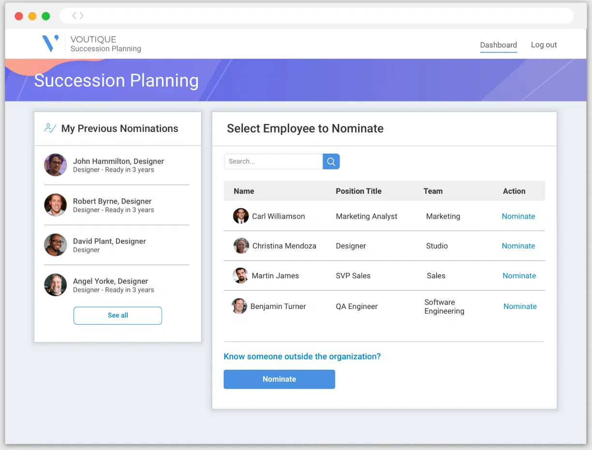Screen dimensions: 592x450
Task: Select the name David Plant, Designer
Action: pyautogui.click(x=109, y=241)
